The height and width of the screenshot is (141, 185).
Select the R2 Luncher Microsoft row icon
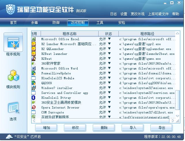(x=33, y=44)
